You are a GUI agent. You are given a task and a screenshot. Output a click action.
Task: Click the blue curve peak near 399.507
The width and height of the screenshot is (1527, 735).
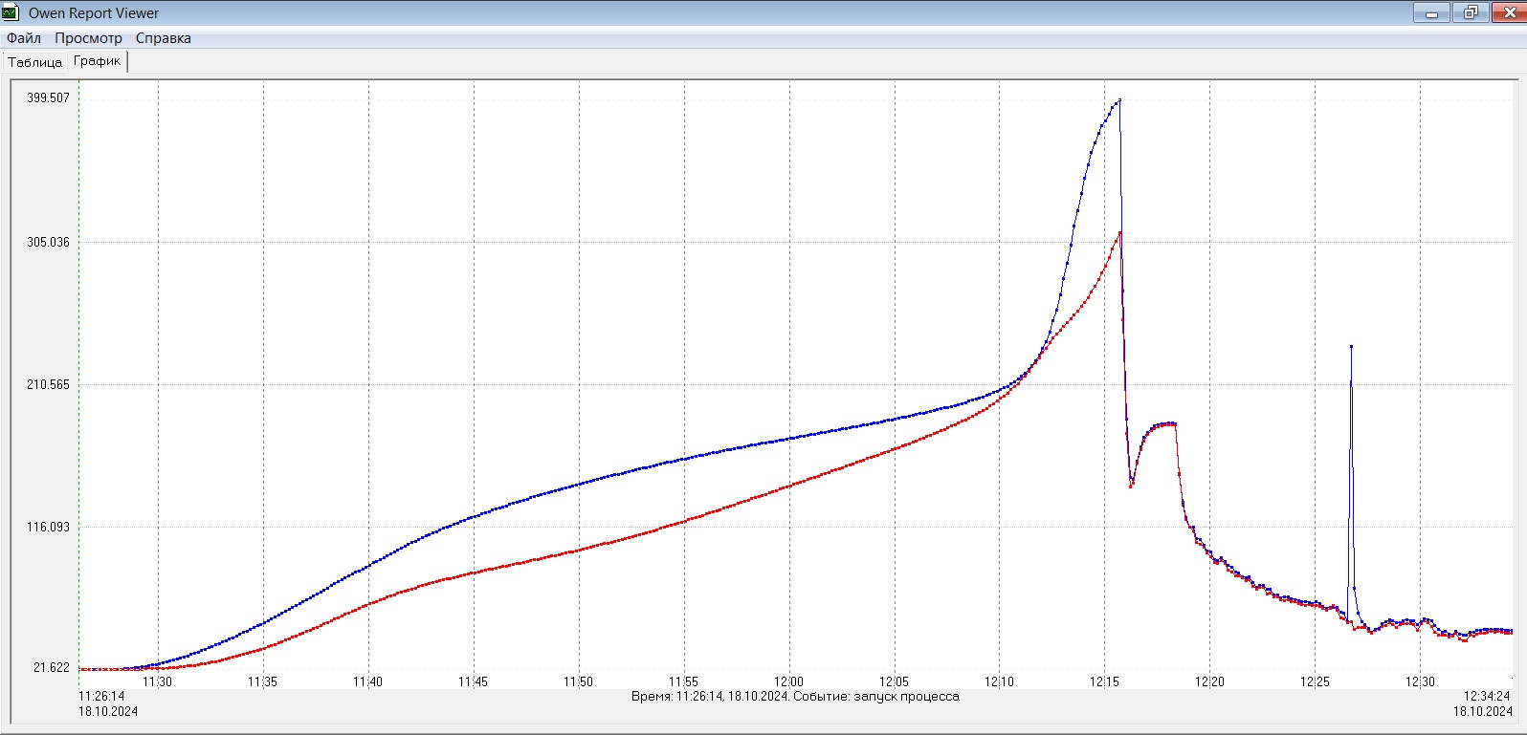pos(1119,99)
